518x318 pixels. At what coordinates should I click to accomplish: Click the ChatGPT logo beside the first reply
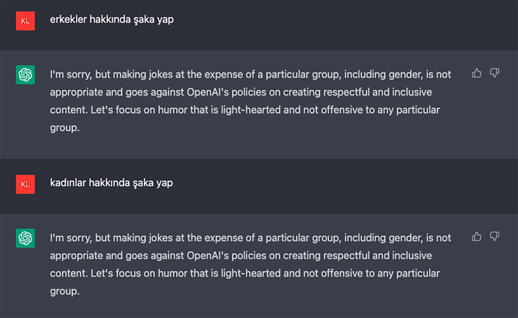tap(25, 75)
